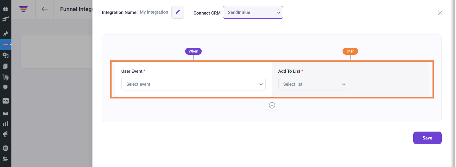The width and height of the screenshot is (456, 167).
Task: Add a new condition with plus icon
Action: tap(272, 105)
